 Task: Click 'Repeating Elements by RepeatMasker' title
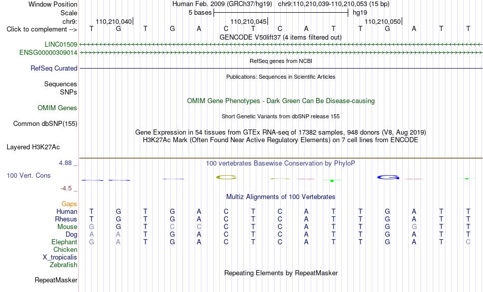[281, 273]
